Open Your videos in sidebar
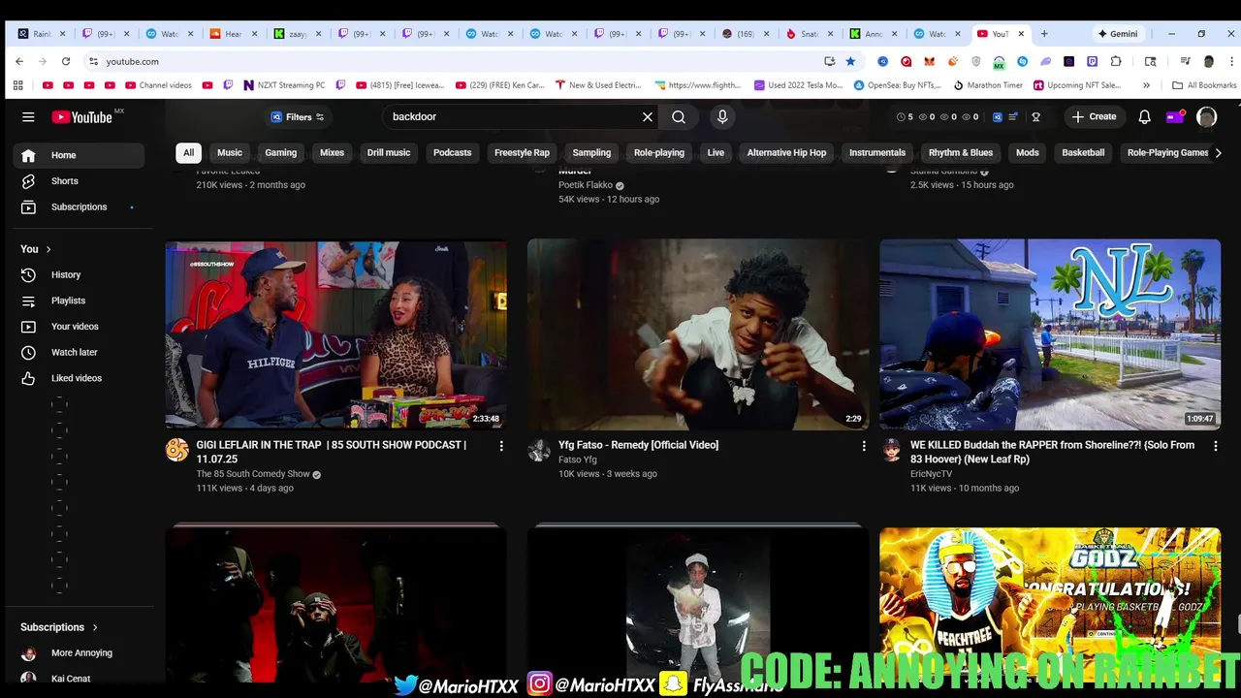This screenshot has width=1241, height=698. point(80,327)
